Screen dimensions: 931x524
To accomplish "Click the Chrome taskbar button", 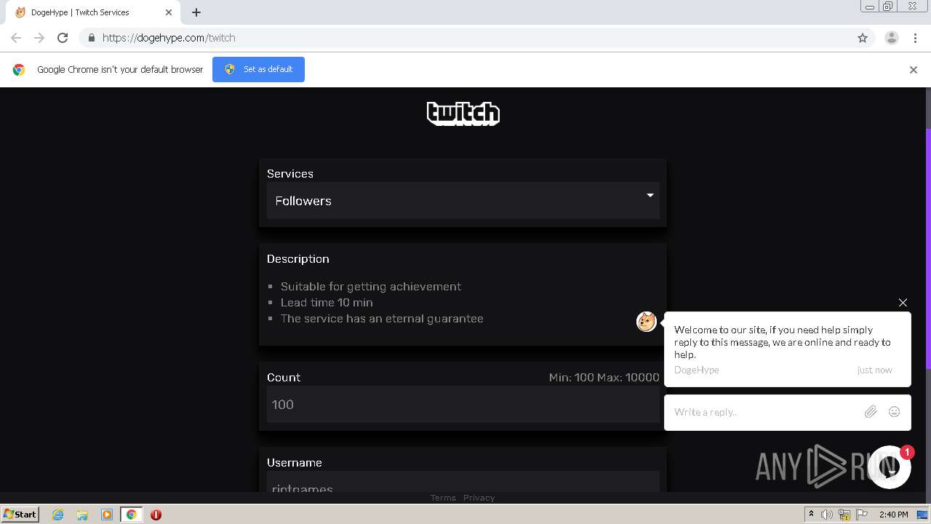I will click(x=132, y=515).
